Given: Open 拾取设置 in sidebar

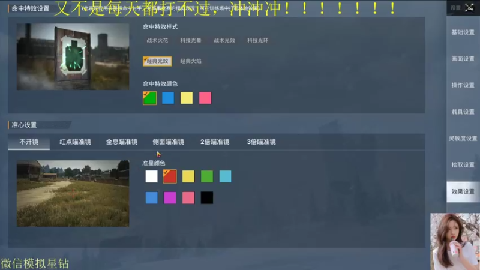Looking at the screenshot, I should [463, 164].
